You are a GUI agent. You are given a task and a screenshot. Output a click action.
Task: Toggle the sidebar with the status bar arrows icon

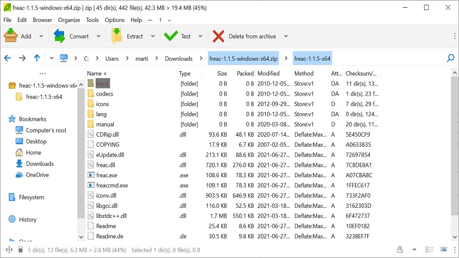[9, 250]
